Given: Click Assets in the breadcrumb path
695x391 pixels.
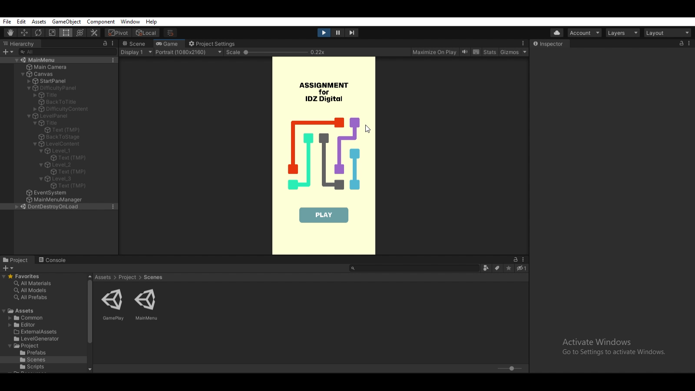Looking at the screenshot, I should click(103, 277).
